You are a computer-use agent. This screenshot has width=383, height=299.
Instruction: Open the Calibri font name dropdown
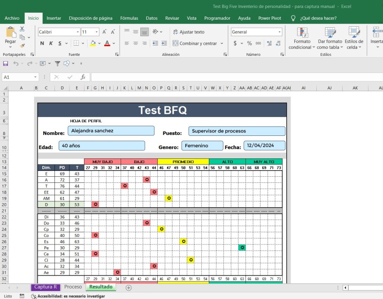(78, 32)
